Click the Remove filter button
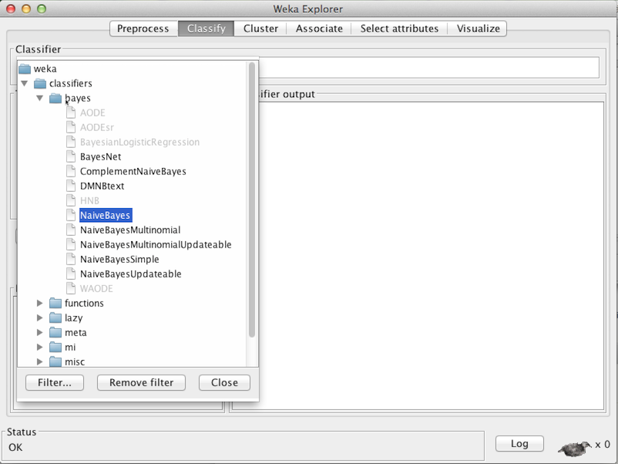 (141, 382)
